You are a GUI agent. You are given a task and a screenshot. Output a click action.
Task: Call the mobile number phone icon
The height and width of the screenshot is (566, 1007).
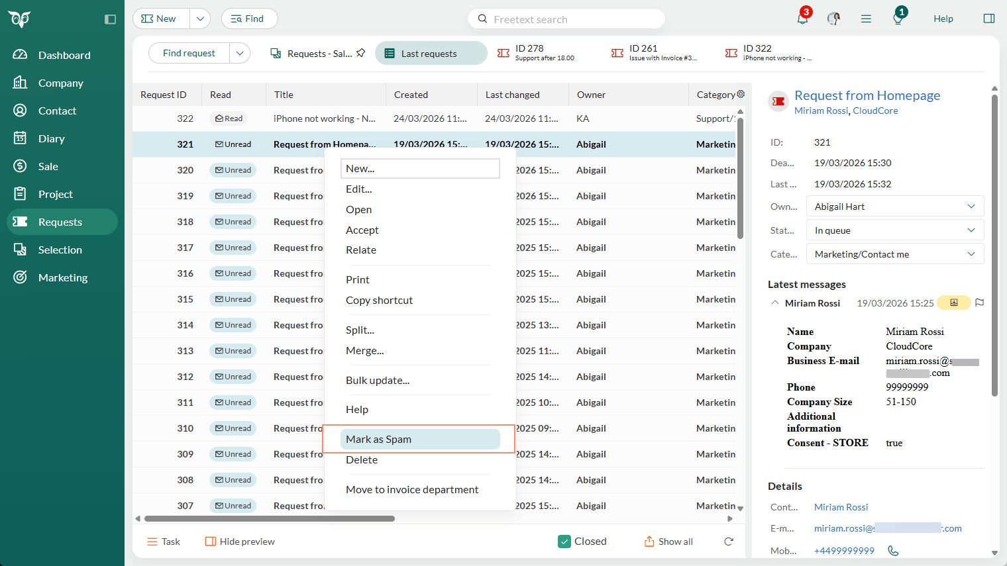coord(893,551)
